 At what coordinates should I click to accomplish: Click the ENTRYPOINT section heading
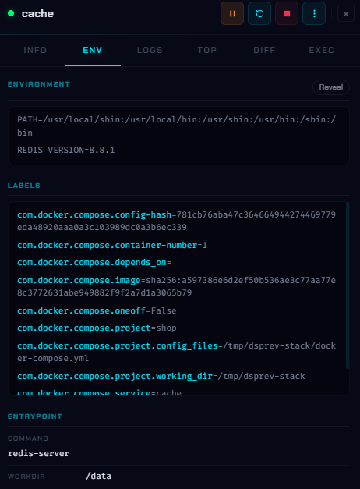coord(35,416)
